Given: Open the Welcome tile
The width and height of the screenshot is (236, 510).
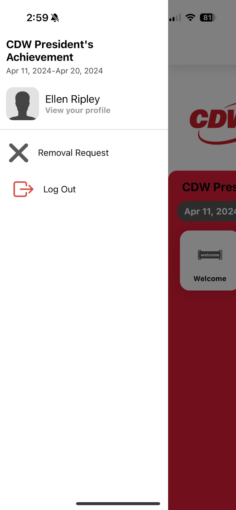Looking at the screenshot, I should tap(208, 260).
